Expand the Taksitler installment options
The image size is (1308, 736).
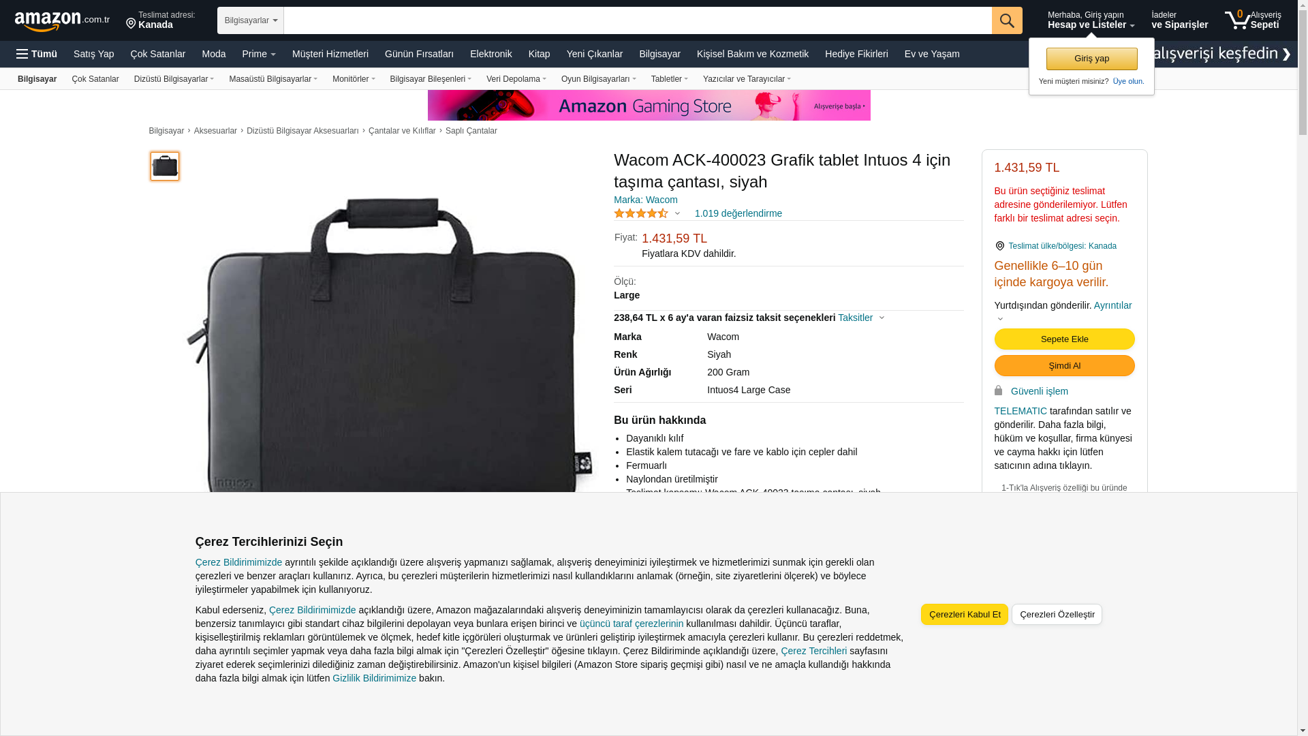pyautogui.click(x=861, y=318)
